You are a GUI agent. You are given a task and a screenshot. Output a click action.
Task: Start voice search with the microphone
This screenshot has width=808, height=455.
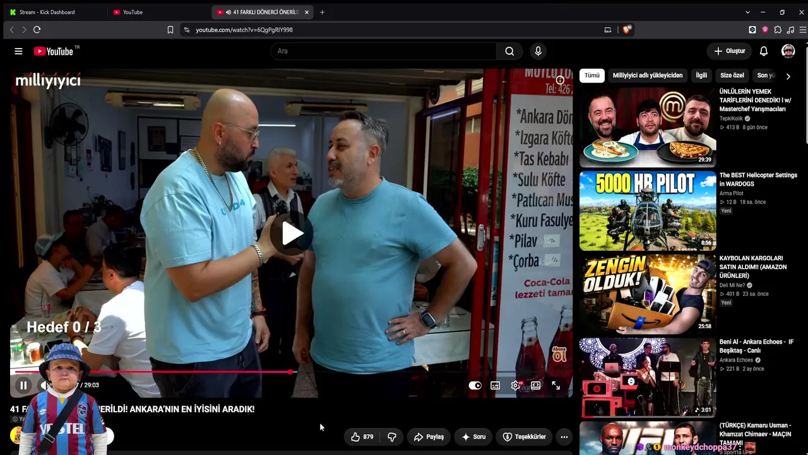[x=538, y=51]
